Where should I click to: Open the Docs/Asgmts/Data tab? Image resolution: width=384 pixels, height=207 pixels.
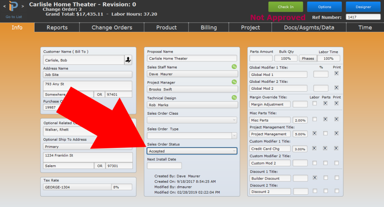click(x=309, y=27)
